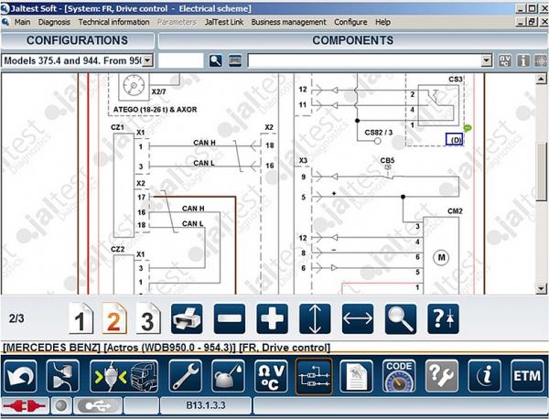Open the JalTest Link menu
Screen dimensions: 549x419
pos(224,22)
